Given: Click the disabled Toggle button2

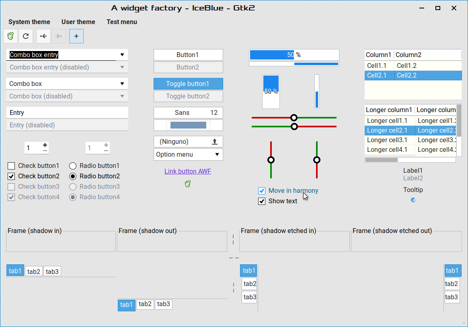Looking at the screenshot, I should (188, 96).
